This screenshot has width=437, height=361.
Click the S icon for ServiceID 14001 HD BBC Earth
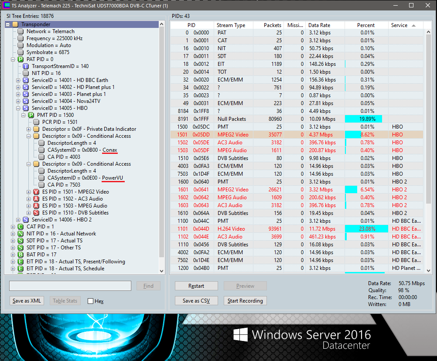26,80
